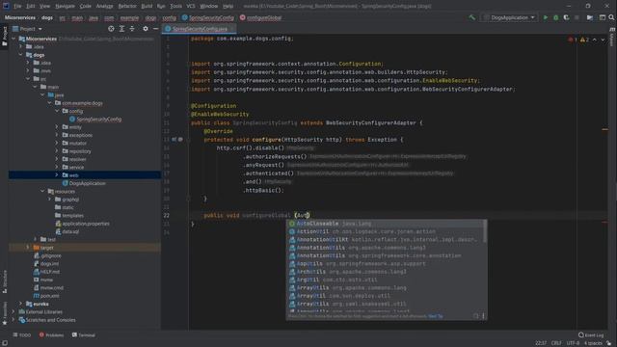Start debugging with the green bug icon
The image size is (617, 347).
(x=555, y=17)
